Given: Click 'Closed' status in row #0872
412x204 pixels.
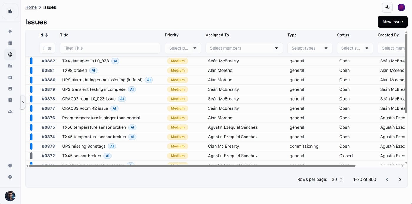Looking at the screenshot, I should click(x=346, y=156).
